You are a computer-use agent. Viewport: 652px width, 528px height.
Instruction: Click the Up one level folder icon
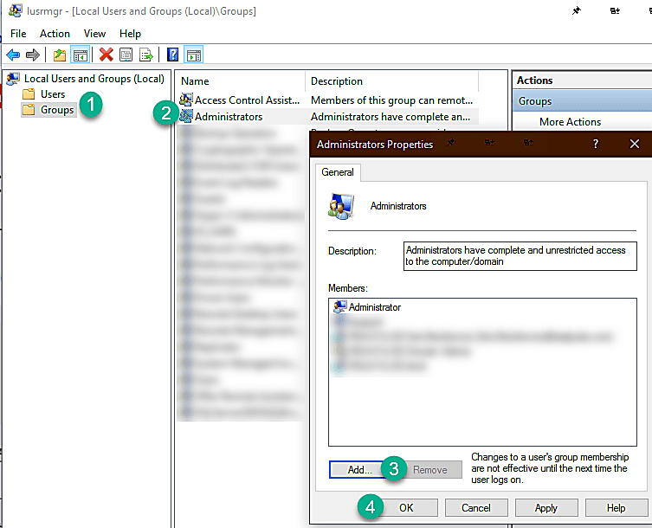pyautogui.click(x=60, y=55)
